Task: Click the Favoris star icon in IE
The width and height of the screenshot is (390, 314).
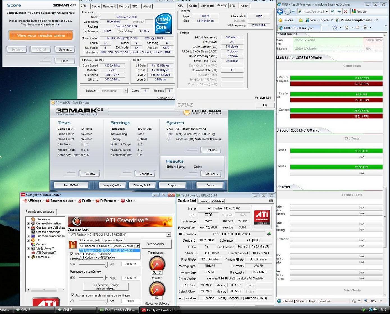Action: click(x=280, y=20)
